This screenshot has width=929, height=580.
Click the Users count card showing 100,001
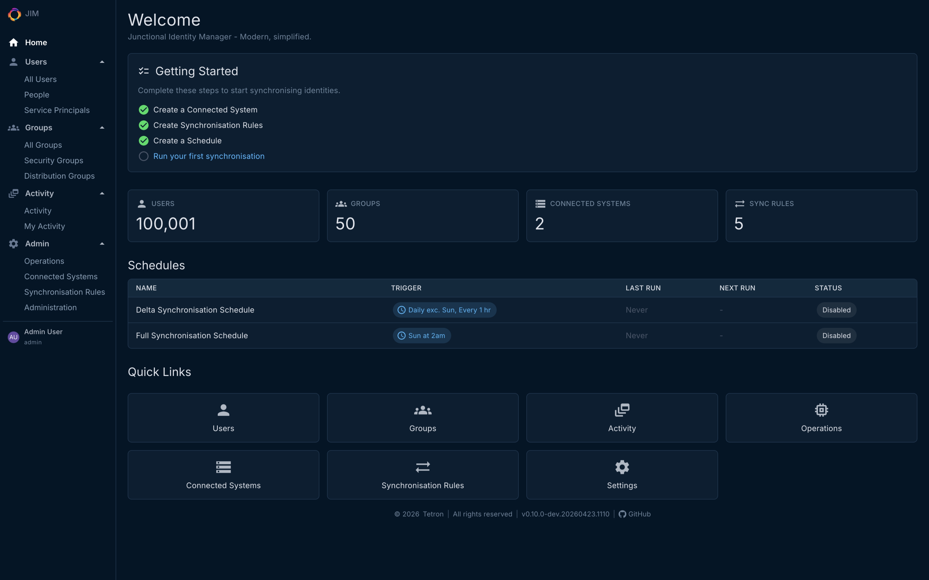coord(223,215)
